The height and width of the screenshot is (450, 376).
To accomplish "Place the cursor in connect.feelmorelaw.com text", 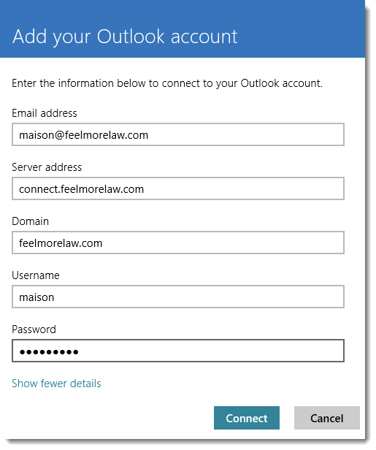I will point(81,189).
